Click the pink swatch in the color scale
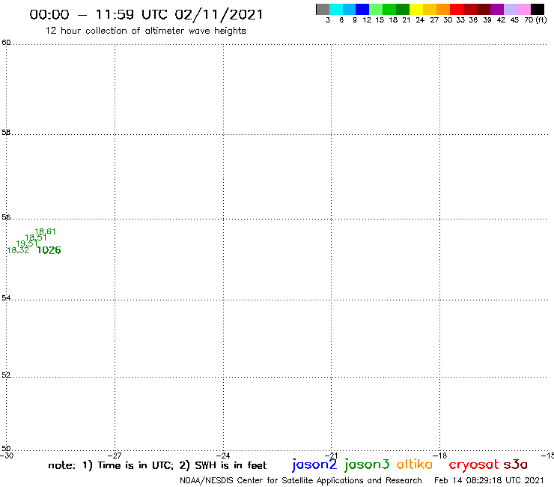Screen dimensions: 554x487 [x=524, y=9]
